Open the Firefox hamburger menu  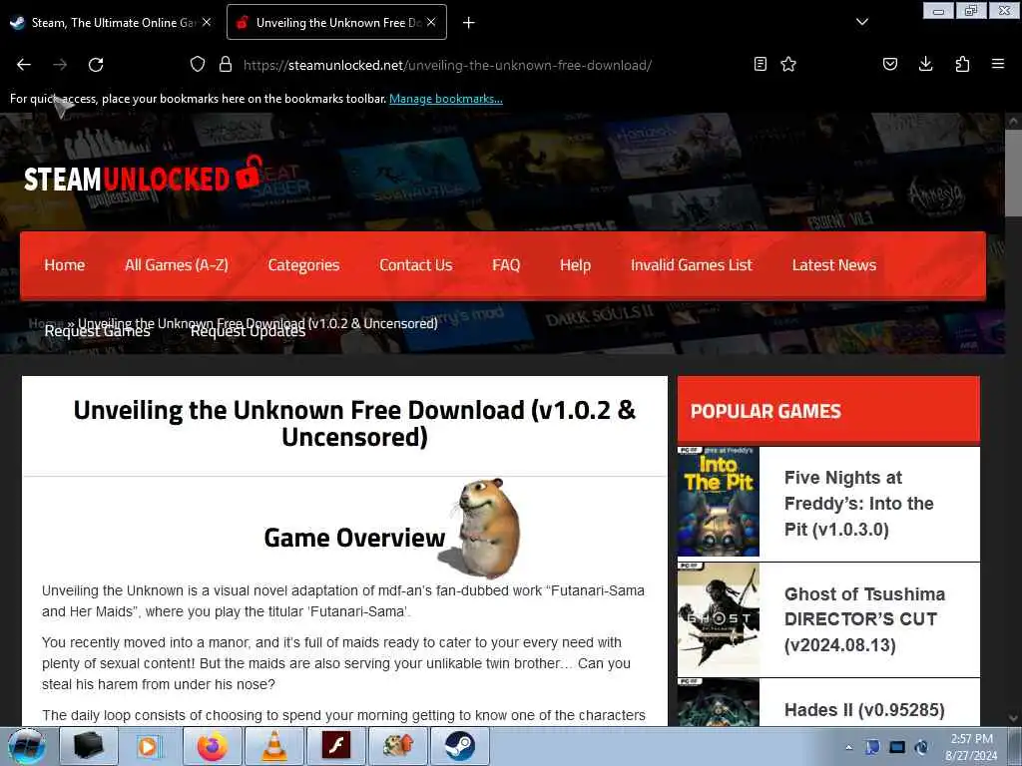[x=998, y=64]
